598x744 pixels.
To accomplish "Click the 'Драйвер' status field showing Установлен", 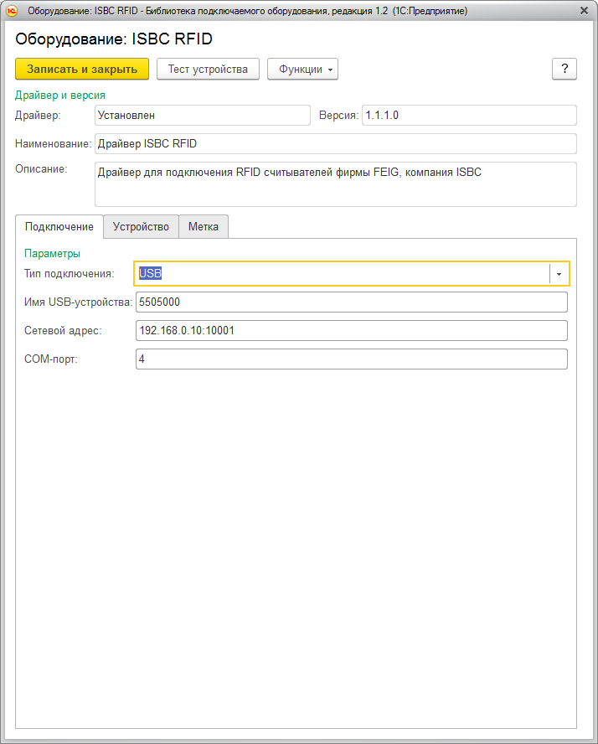I will tap(203, 116).
